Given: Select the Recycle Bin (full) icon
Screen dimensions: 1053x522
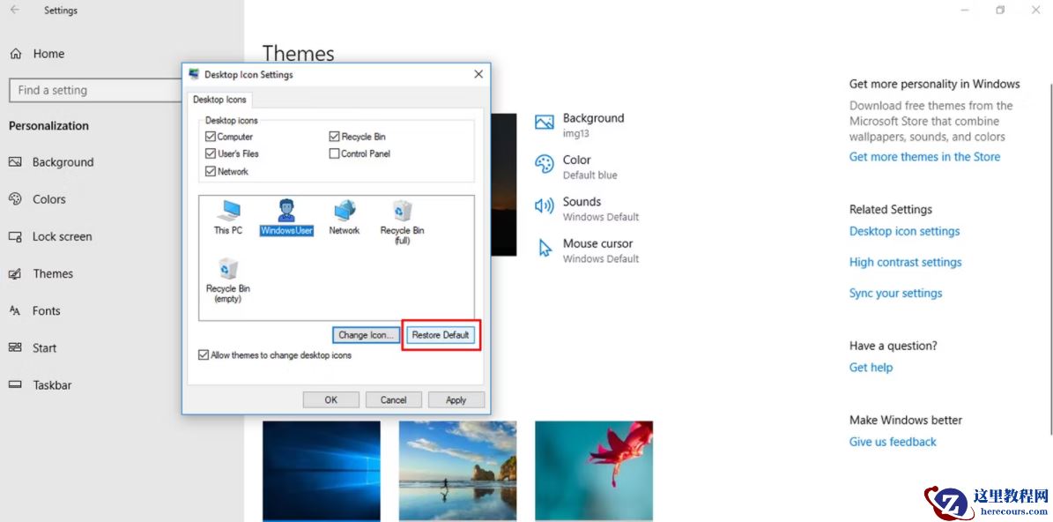Looking at the screenshot, I should point(401,212).
